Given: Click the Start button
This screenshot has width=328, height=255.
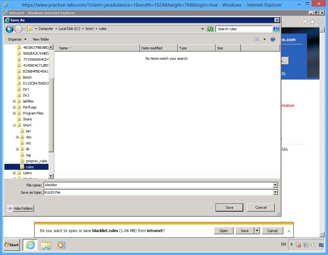Looking at the screenshot, I should tap(11, 245).
